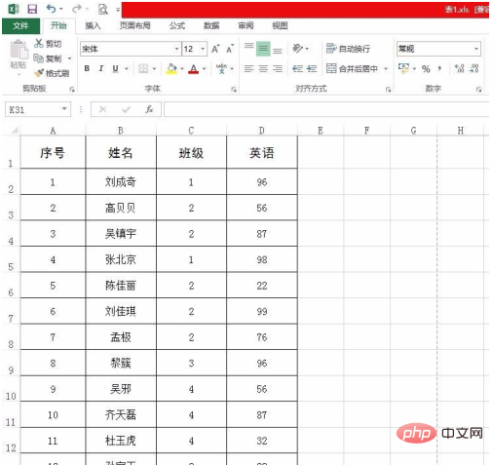Open the Clipboard group dialog launcher
Image resolution: width=493 pixels, height=465 pixels.
(72, 90)
